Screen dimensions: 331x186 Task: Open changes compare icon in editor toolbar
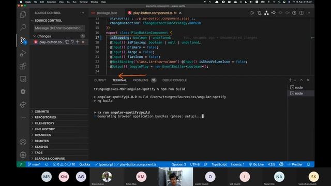(x=260, y=13)
